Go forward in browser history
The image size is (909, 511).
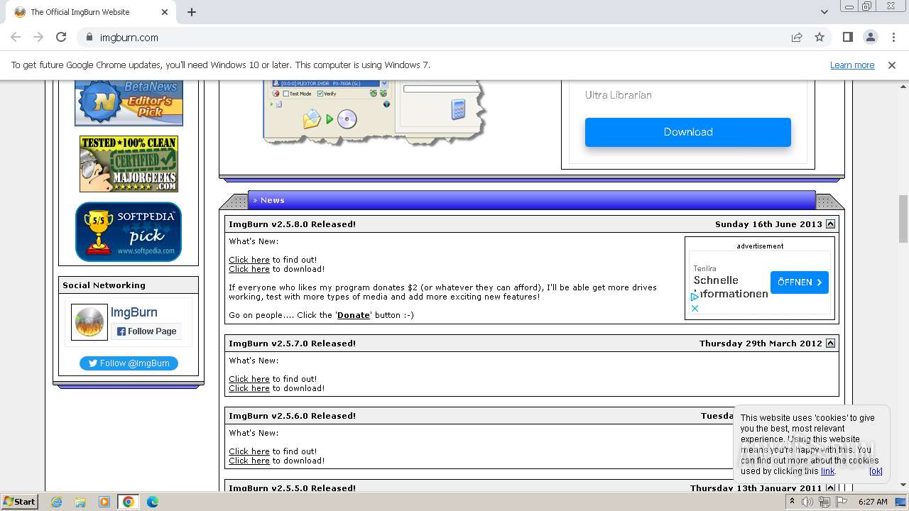click(38, 38)
